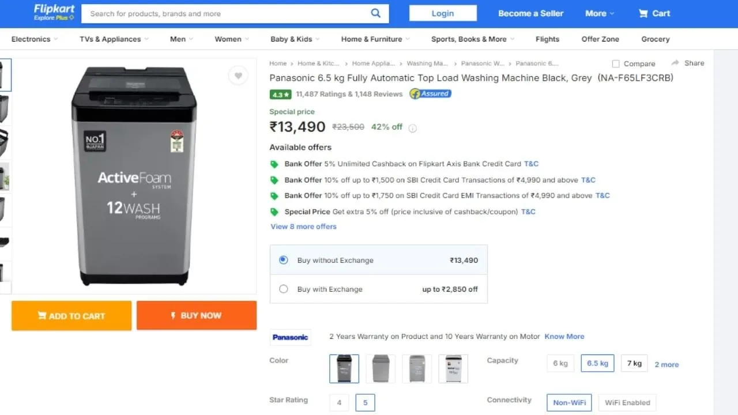This screenshot has width=738, height=415.
Task: Open the Offer Zone menu item
Action: [600, 39]
